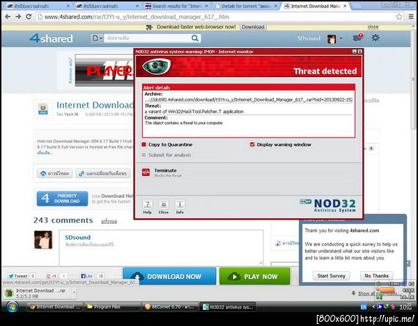418x326 pixels.
Task: Click the PLAY NOW button
Action: 254,277
